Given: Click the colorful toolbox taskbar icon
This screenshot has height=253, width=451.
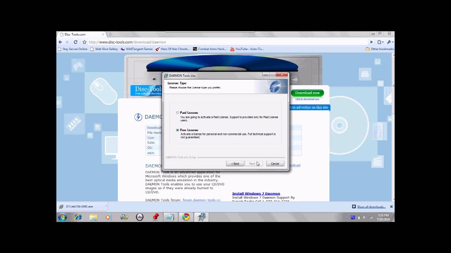Looking at the screenshot, I should pyautogui.click(x=124, y=218).
